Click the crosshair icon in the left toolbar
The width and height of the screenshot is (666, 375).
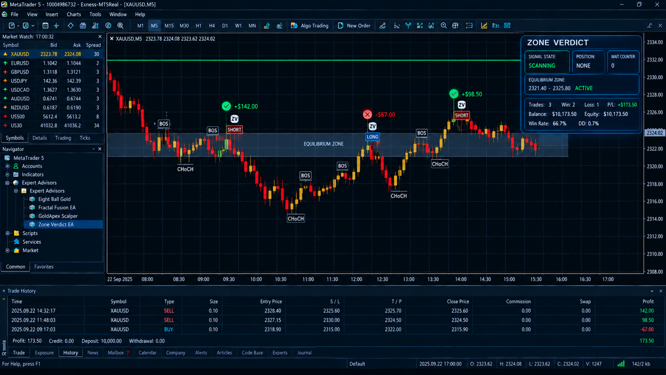coord(56,26)
